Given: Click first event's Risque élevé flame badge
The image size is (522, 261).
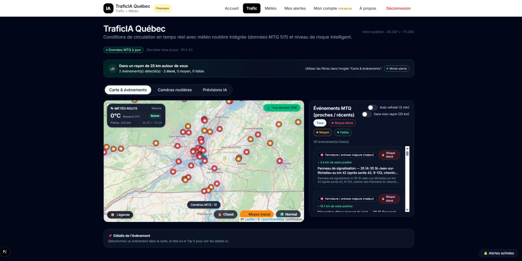Looking at the screenshot, I should 389,155.
